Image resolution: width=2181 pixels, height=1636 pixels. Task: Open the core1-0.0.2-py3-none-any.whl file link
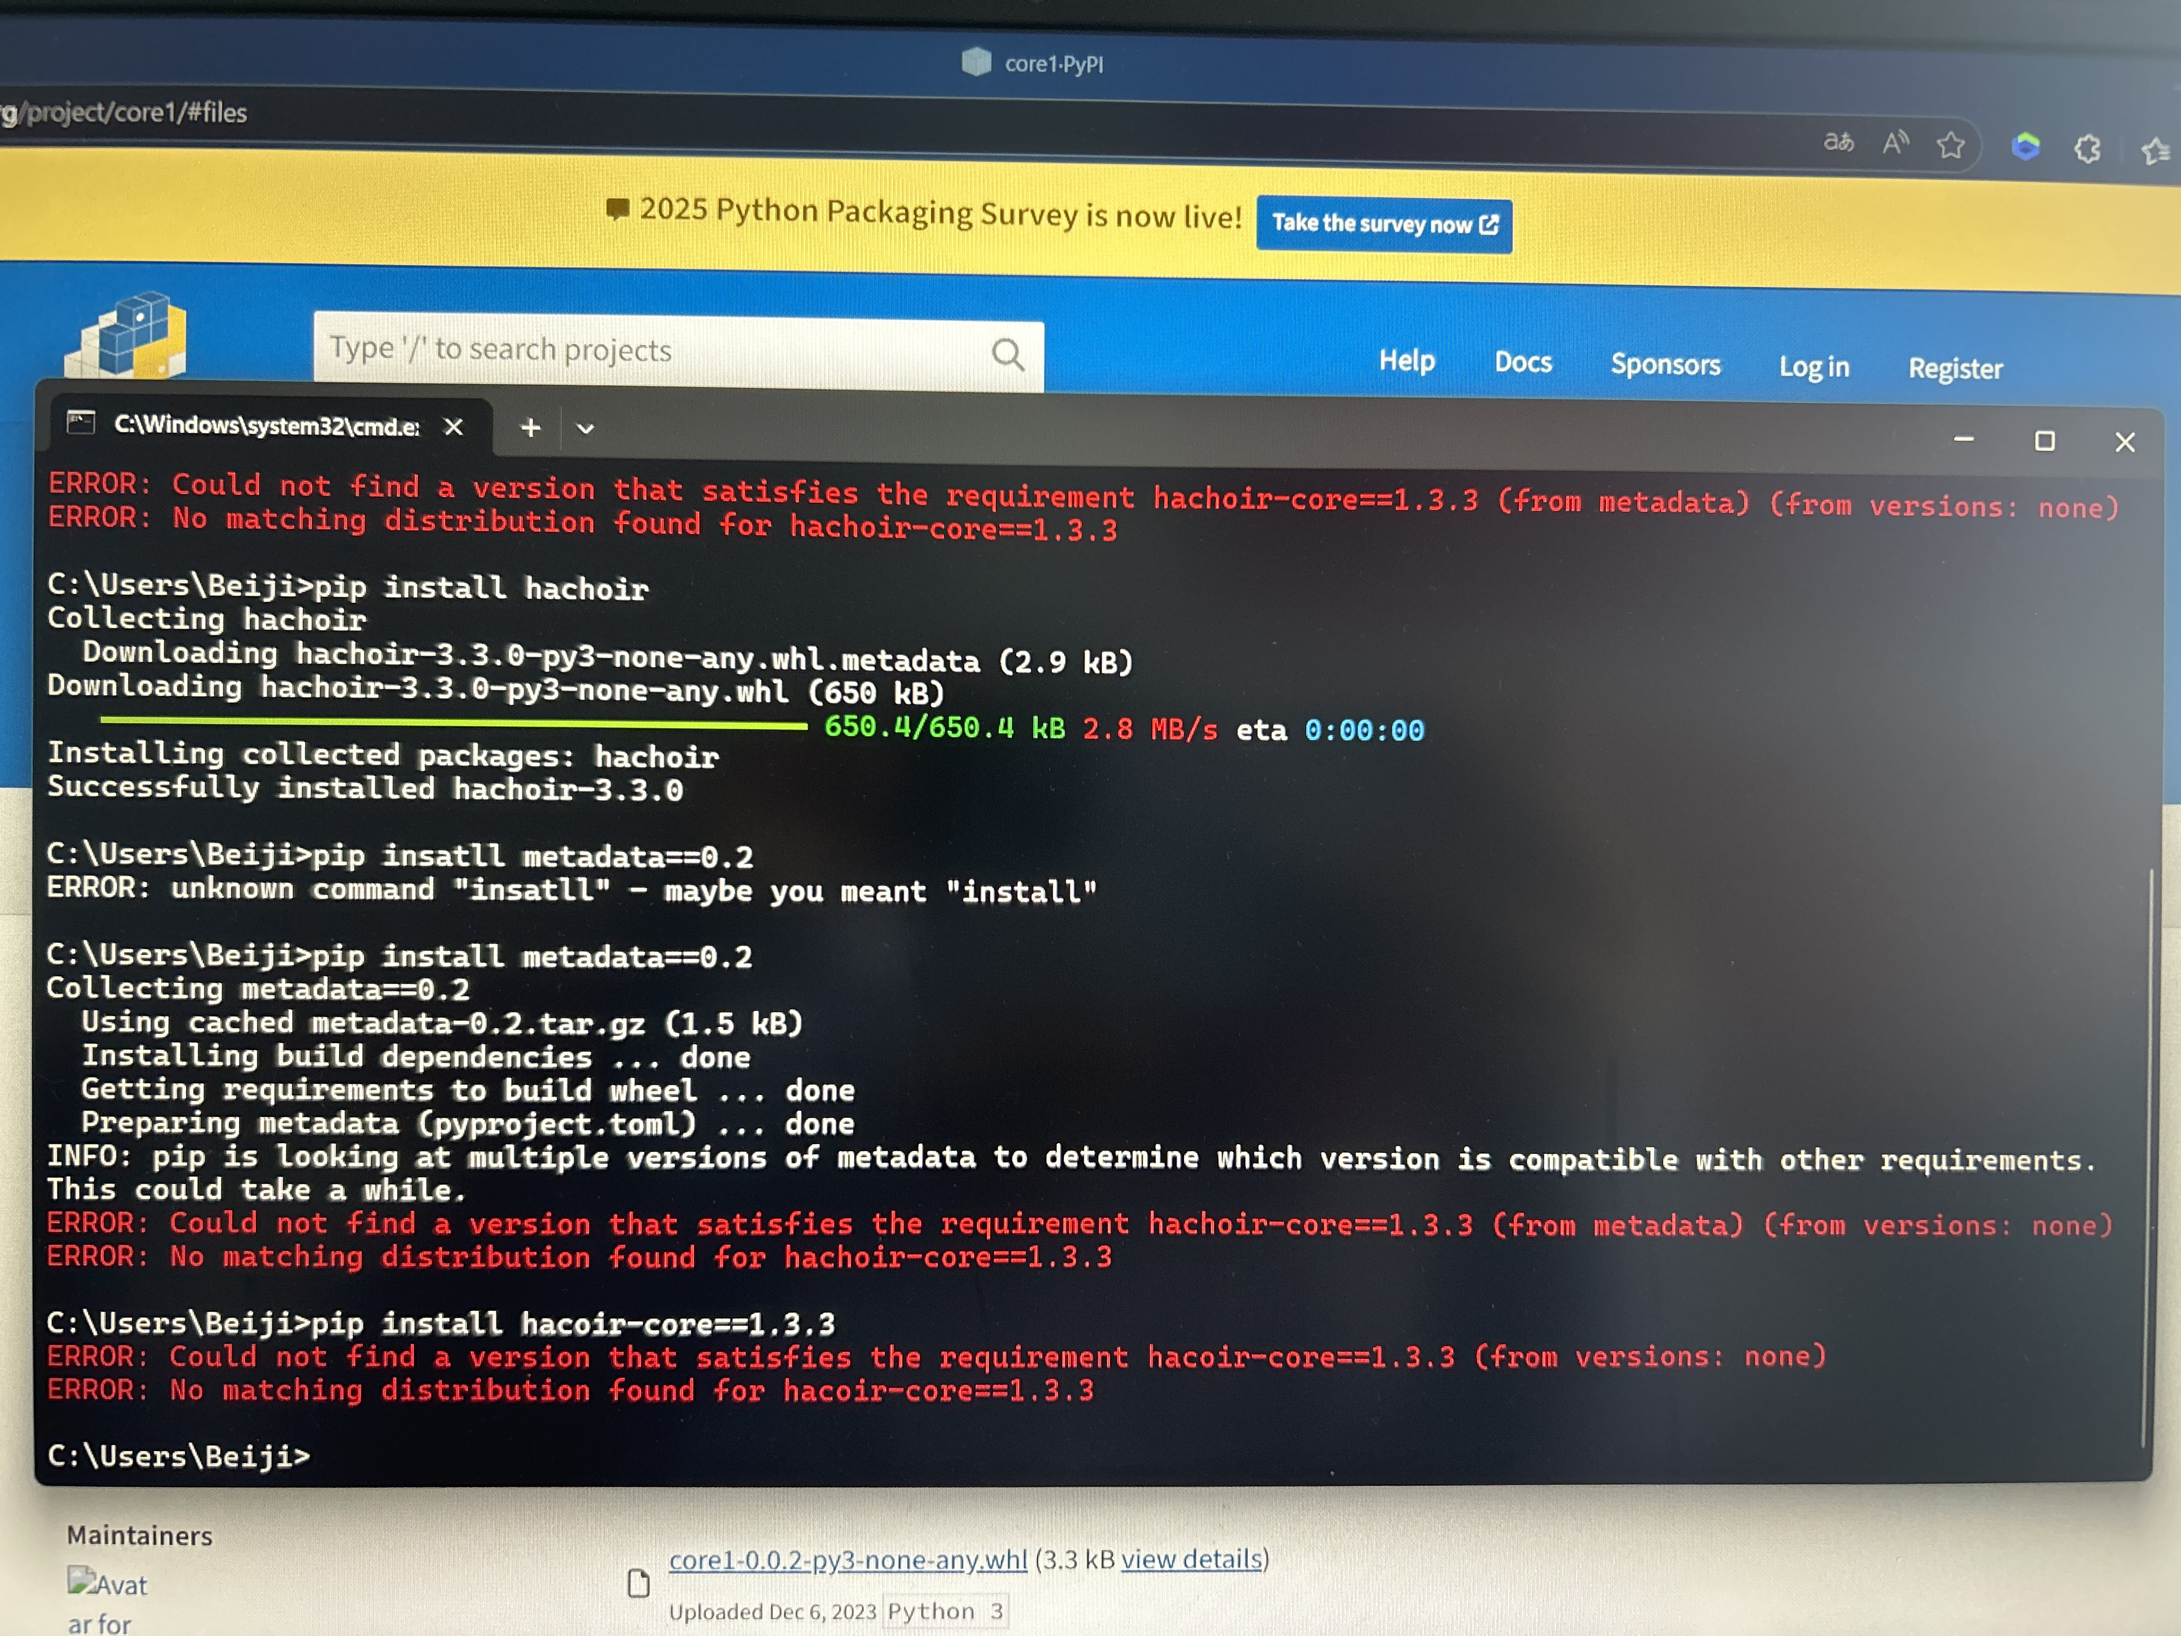point(848,1560)
